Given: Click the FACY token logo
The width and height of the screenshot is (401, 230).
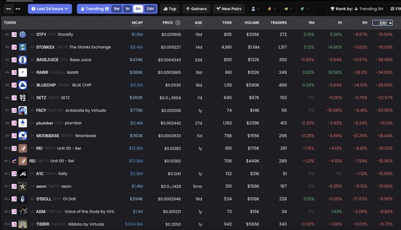Looking at the screenshot, I should tap(22, 110).
